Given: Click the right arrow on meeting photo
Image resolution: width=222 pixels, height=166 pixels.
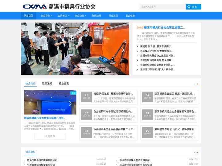Looking at the screenshot, I should pos(70,104).
